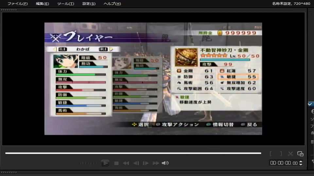The height and width of the screenshot is (176, 314).
Task: Click the scissors split clip icon
Action: [290, 154]
